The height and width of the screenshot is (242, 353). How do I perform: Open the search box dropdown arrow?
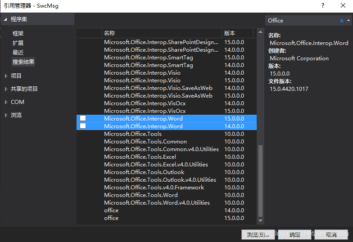click(348, 21)
